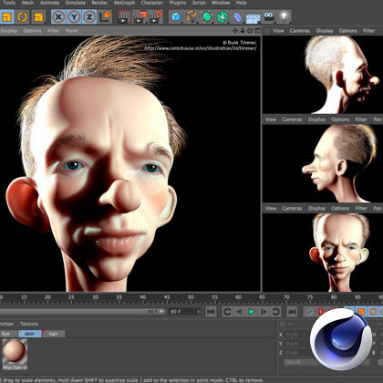
Task: Switch to the Eye material tab
Action: (7, 334)
